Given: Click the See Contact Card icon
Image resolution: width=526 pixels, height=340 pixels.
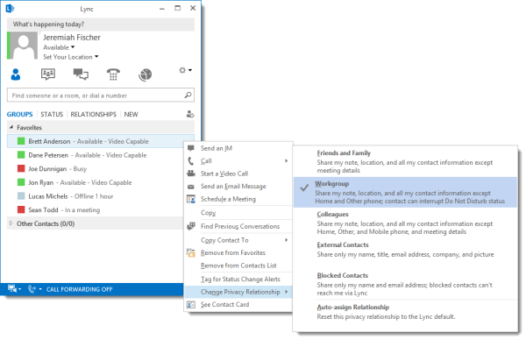Looking at the screenshot, I should click(191, 304).
